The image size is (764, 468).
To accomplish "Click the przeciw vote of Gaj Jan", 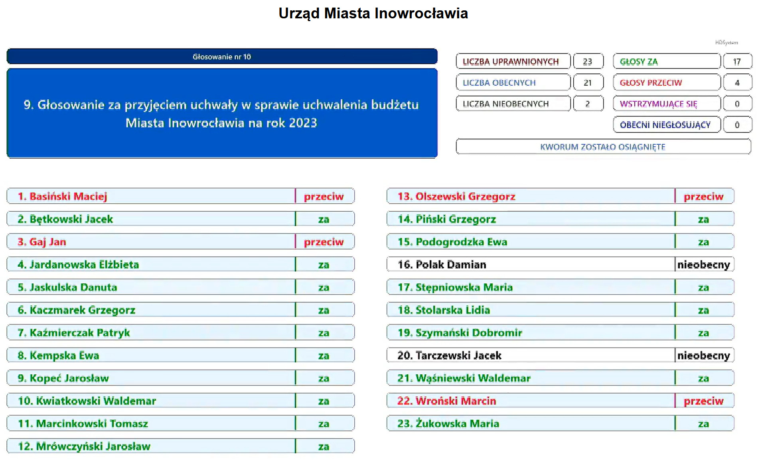I will point(324,242).
